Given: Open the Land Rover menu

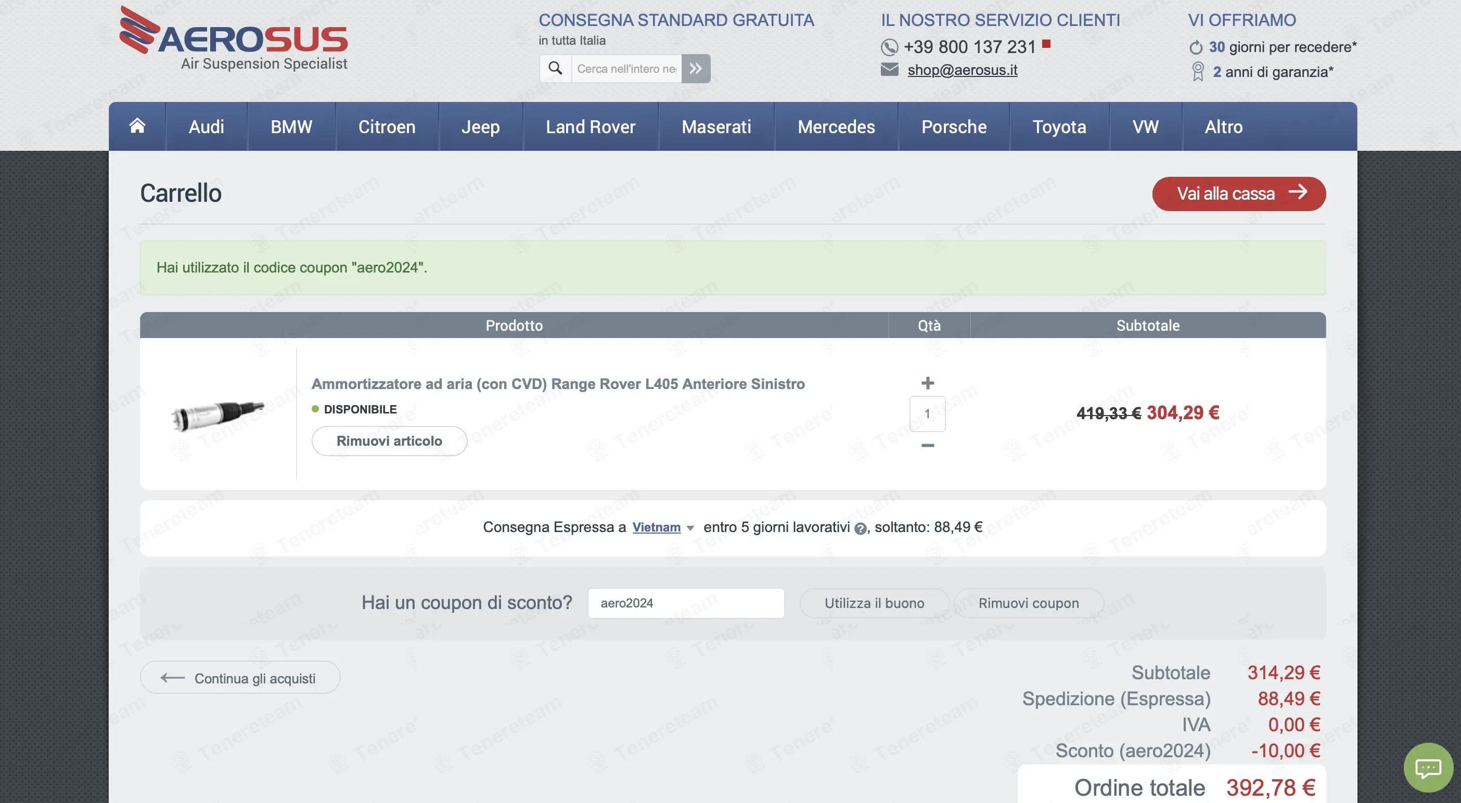Looking at the screenshot, I should [x=591, y=126].
